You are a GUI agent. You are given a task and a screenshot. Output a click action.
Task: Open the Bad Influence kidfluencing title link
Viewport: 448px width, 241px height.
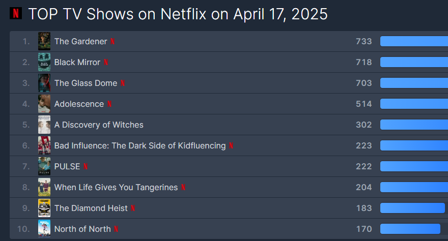(139, 146)
